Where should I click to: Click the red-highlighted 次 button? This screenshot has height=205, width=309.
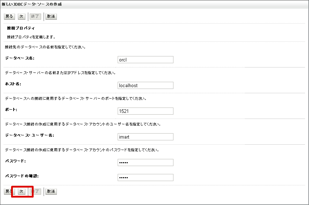(x=21, y=191)
